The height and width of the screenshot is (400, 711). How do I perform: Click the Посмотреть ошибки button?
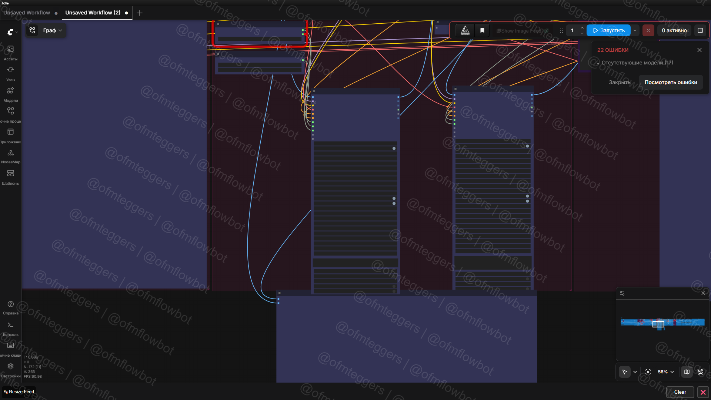tap(671, 82)
